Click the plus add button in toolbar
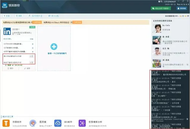190x129 pixels. coord(7,16)
